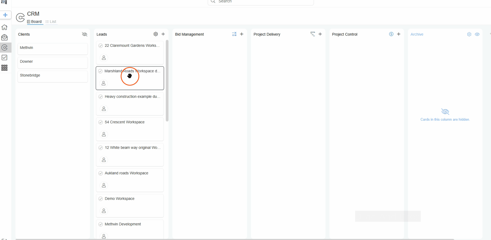
Task: Click the Project Control dollar icon
Action: point(391,34)
